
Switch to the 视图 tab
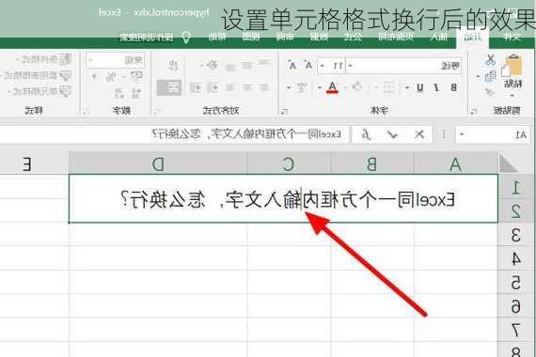point(251,37)
